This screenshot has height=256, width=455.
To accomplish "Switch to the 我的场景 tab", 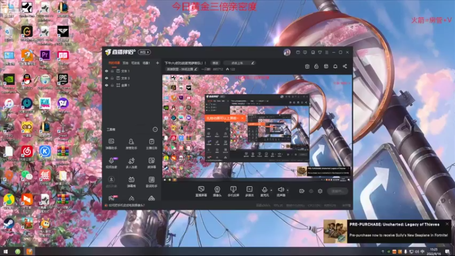I will (x=114, y=63).
